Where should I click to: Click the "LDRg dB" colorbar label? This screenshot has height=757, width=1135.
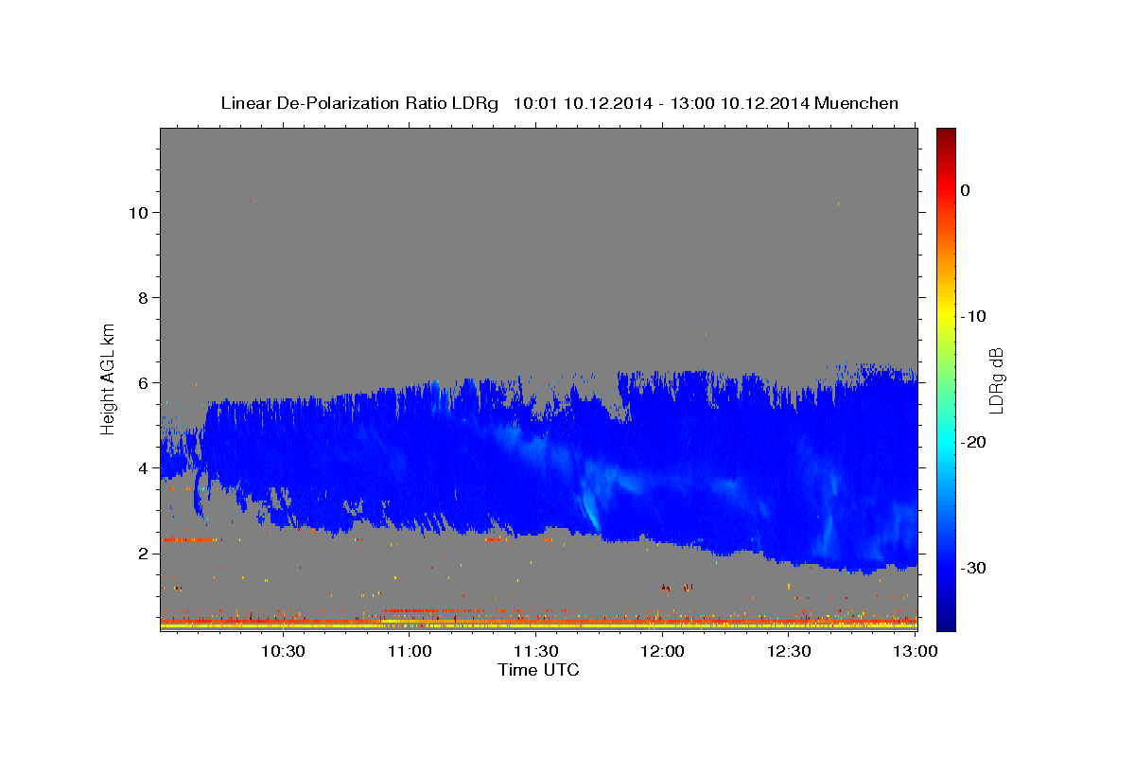(996, 380)
